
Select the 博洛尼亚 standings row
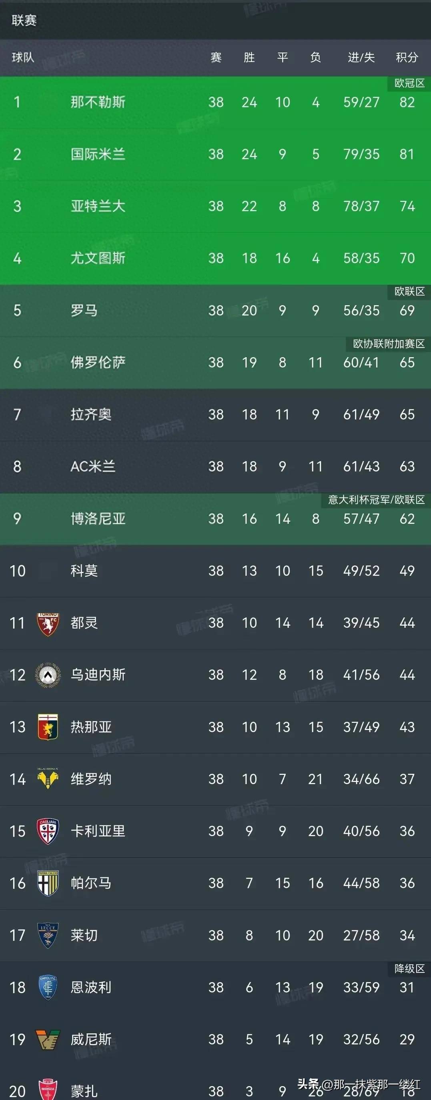click(215, 519)
